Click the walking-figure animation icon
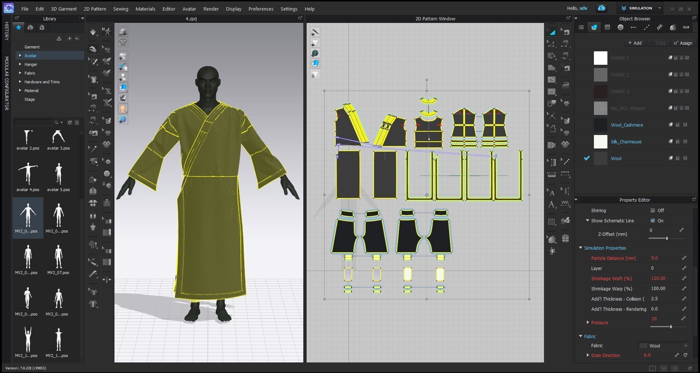The width and height of the screenshot is (700, 373). pos(106,32)
